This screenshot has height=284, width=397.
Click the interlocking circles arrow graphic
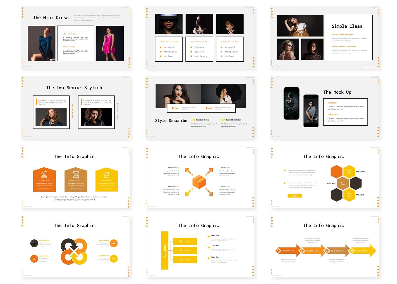pos(74,251)
